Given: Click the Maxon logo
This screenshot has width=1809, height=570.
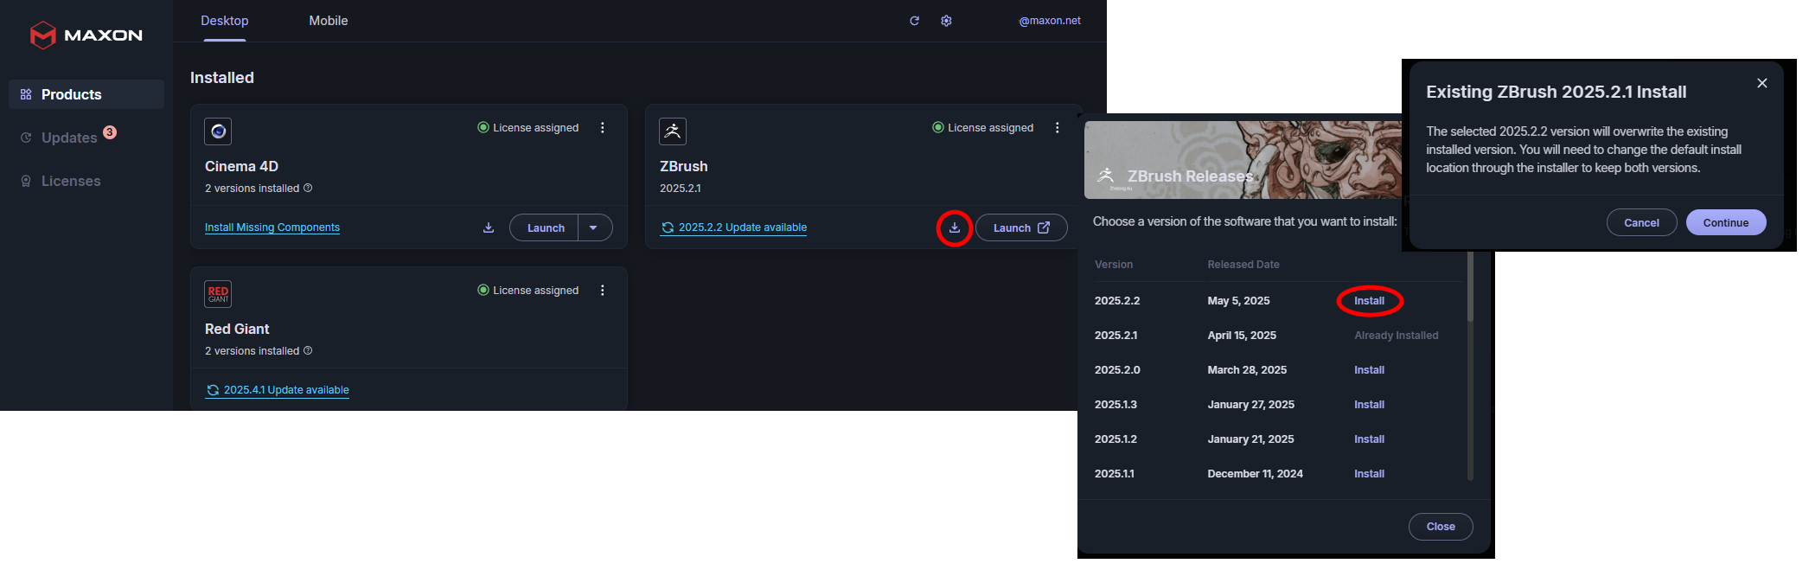Looking at the screenshot, I should click(86, 35).
